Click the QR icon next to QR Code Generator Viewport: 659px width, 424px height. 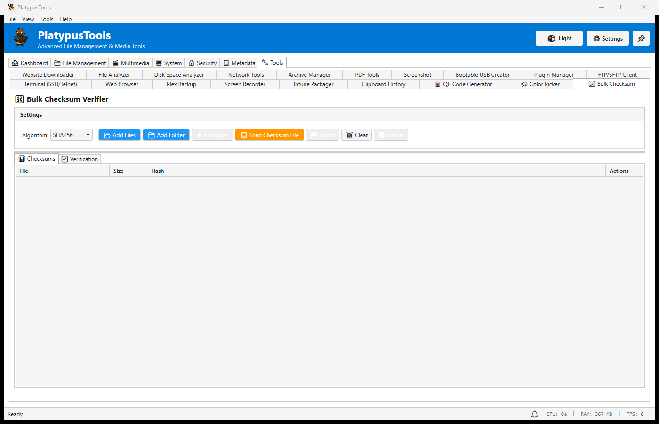[437, 84]
